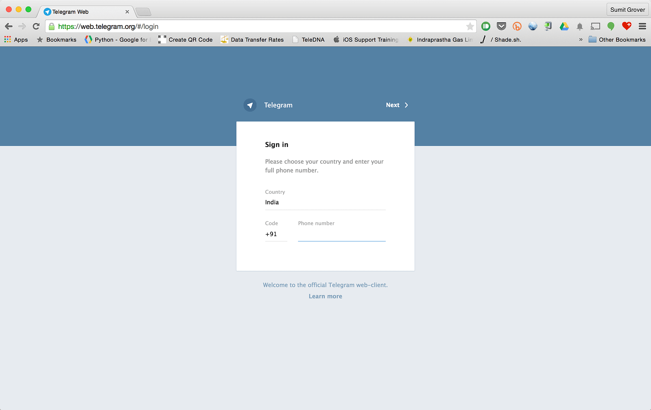
Task: Reload the Telegram login page
Action: [36, 26]
